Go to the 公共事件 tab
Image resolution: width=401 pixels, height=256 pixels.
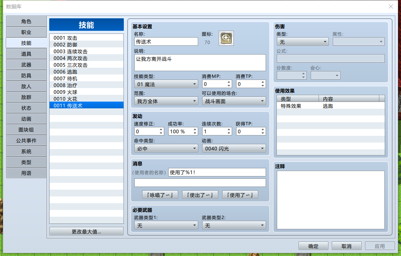pyautogui.click(x=26, y=141)
